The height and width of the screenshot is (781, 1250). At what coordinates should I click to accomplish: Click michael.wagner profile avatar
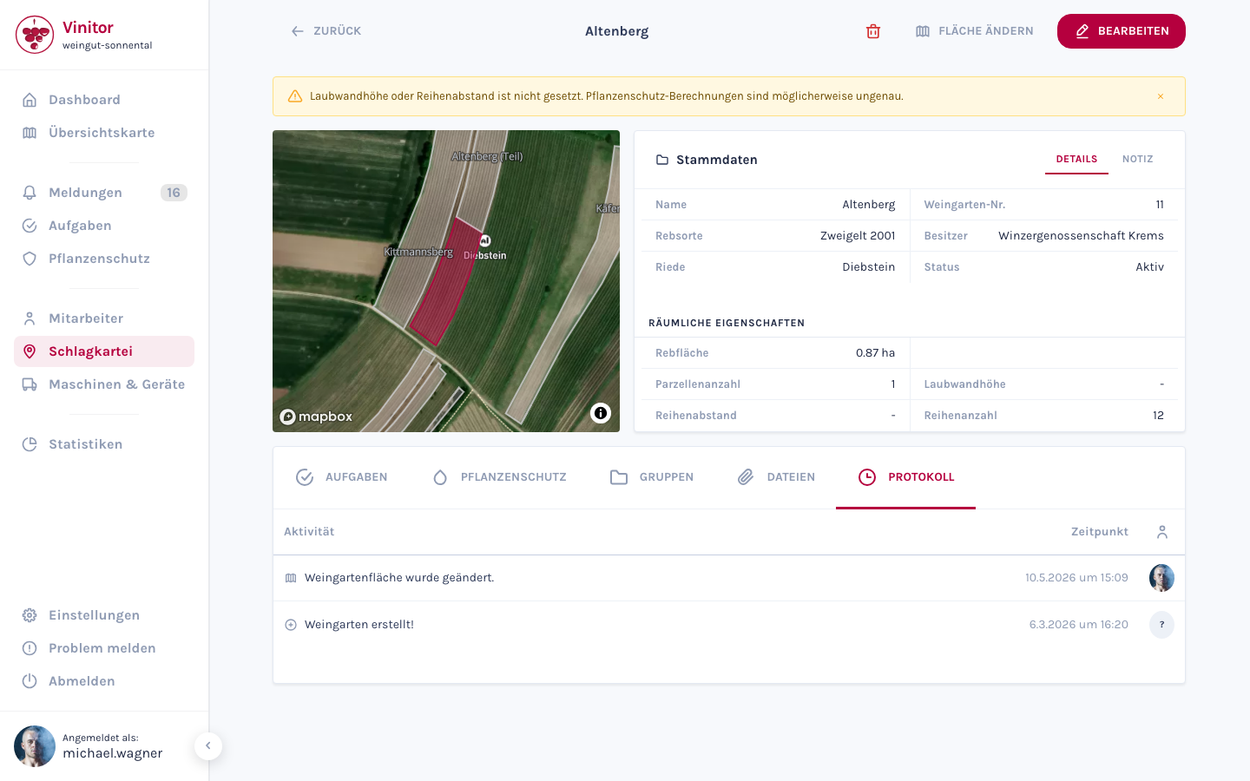(x=35, y=746)
